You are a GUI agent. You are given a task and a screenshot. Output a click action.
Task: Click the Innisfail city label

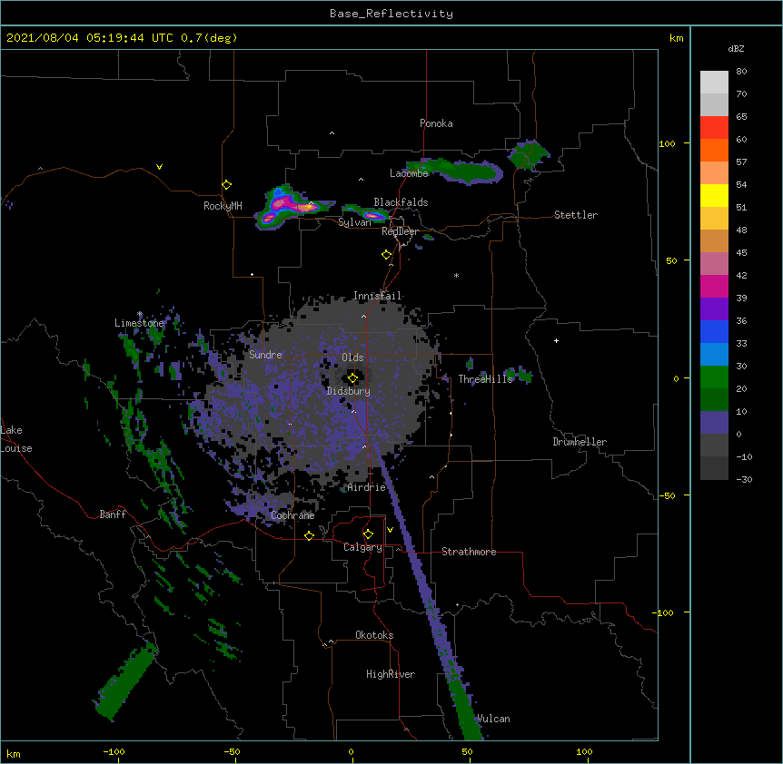pos(378,296)
